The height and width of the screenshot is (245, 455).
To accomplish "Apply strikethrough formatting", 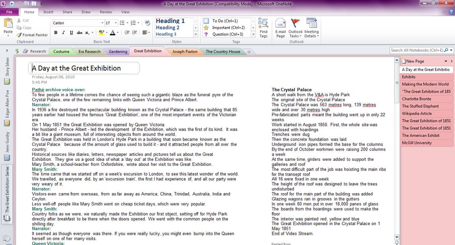I will click(x=79, y=33).
